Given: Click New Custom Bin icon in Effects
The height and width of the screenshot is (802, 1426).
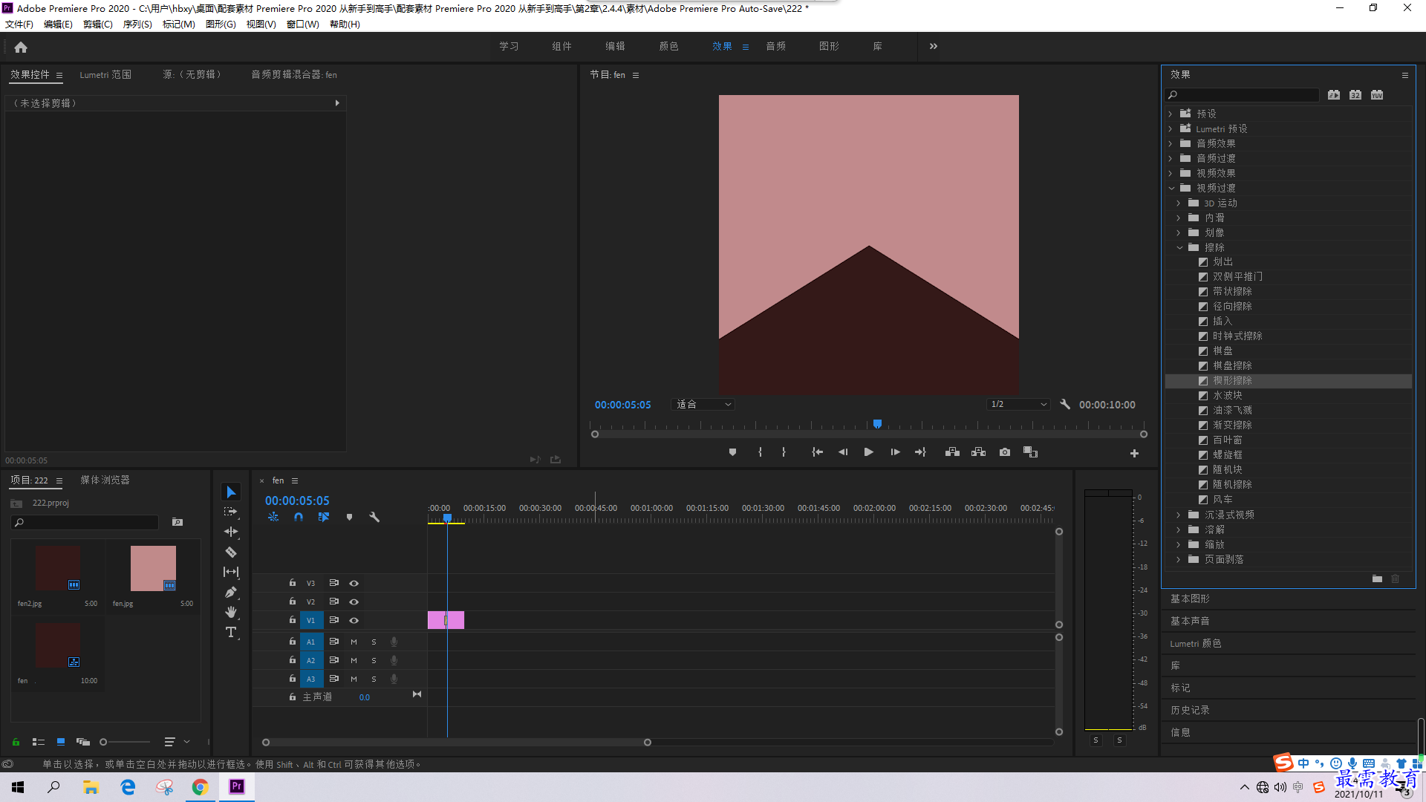Looking at the screenshot, I should [x=1377, y=578].
